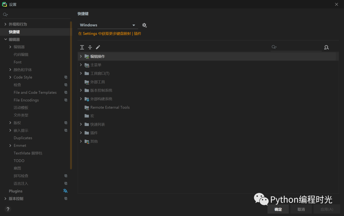Select the edit shortcut pencil icon
The image size is (344, 216).
[x=98, y=47]
